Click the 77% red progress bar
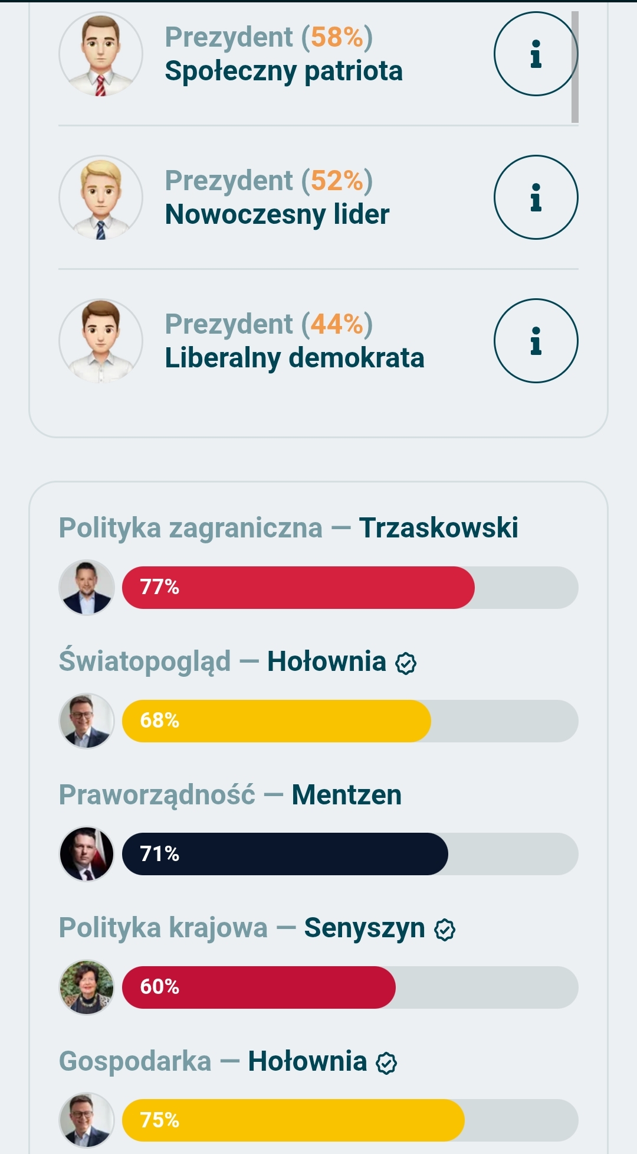The width and height of the screenshot is (637, 1154). pos(298,588)
